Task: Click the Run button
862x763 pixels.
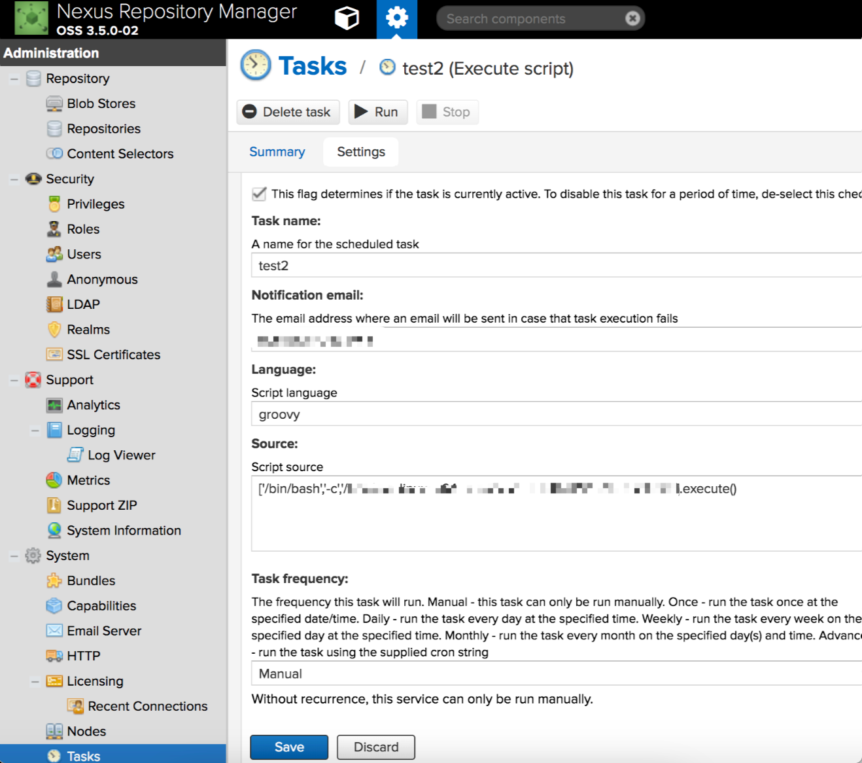Action: tap(378, 112)
